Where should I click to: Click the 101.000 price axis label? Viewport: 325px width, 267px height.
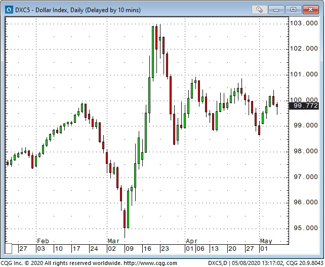coord(304,74)
